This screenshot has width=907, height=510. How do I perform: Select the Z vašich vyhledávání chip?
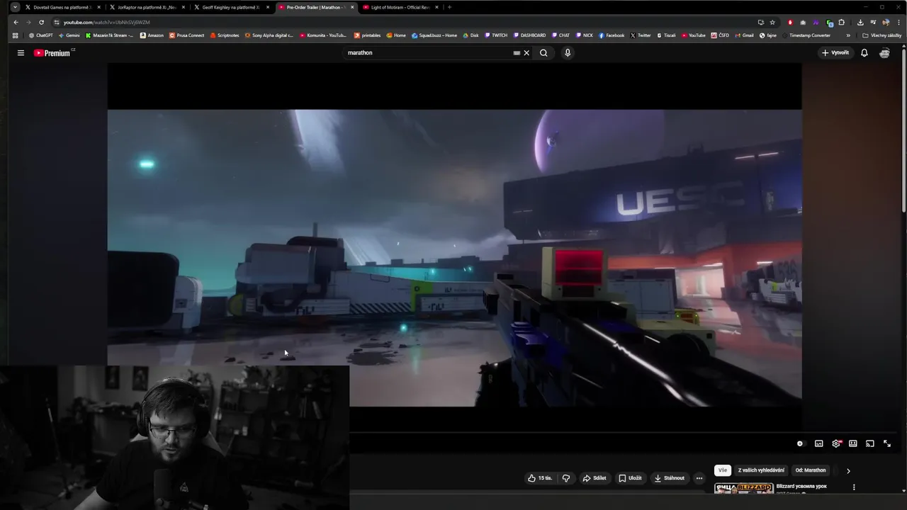[x=761, y=470]
